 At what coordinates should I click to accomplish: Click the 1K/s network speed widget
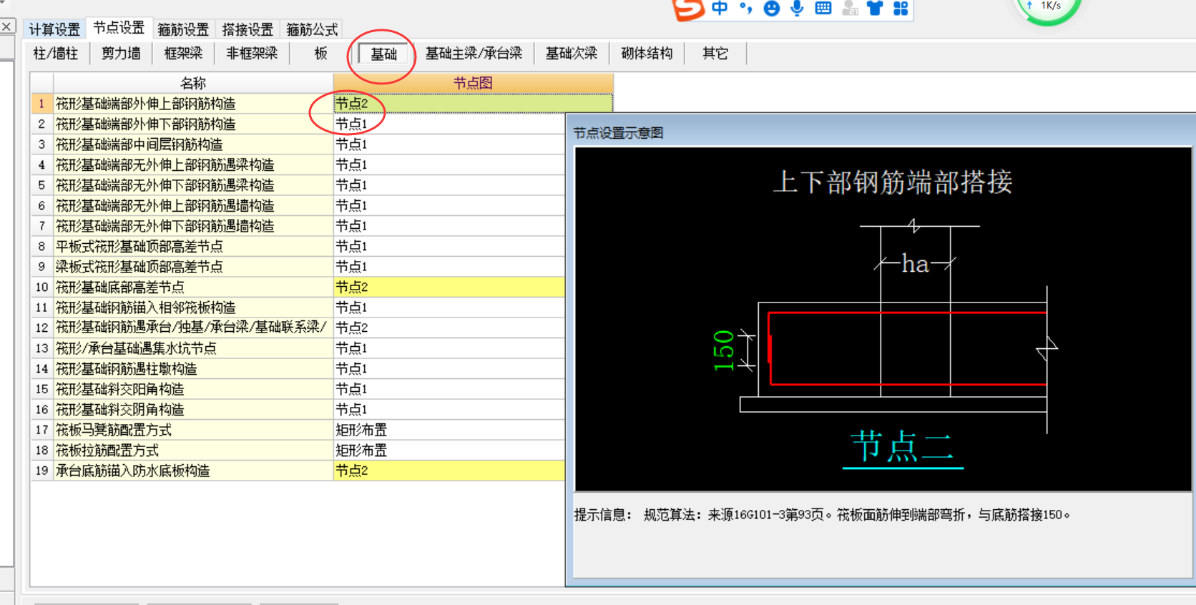click(x=1049, y=9)
